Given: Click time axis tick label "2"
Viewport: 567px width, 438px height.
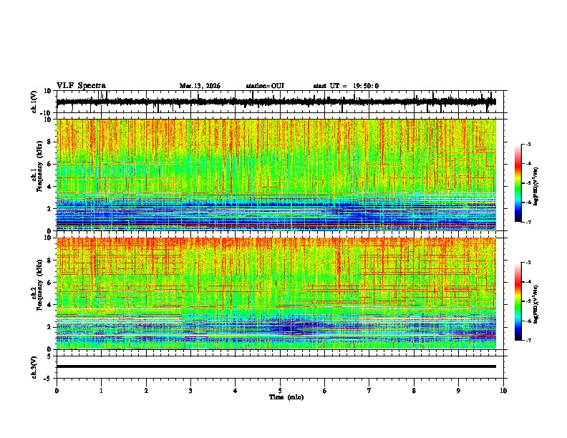Looking at the screenshot, I should 146,391.
